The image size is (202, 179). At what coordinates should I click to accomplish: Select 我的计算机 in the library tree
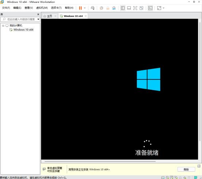pyautogui.click(x=16, y=26)
